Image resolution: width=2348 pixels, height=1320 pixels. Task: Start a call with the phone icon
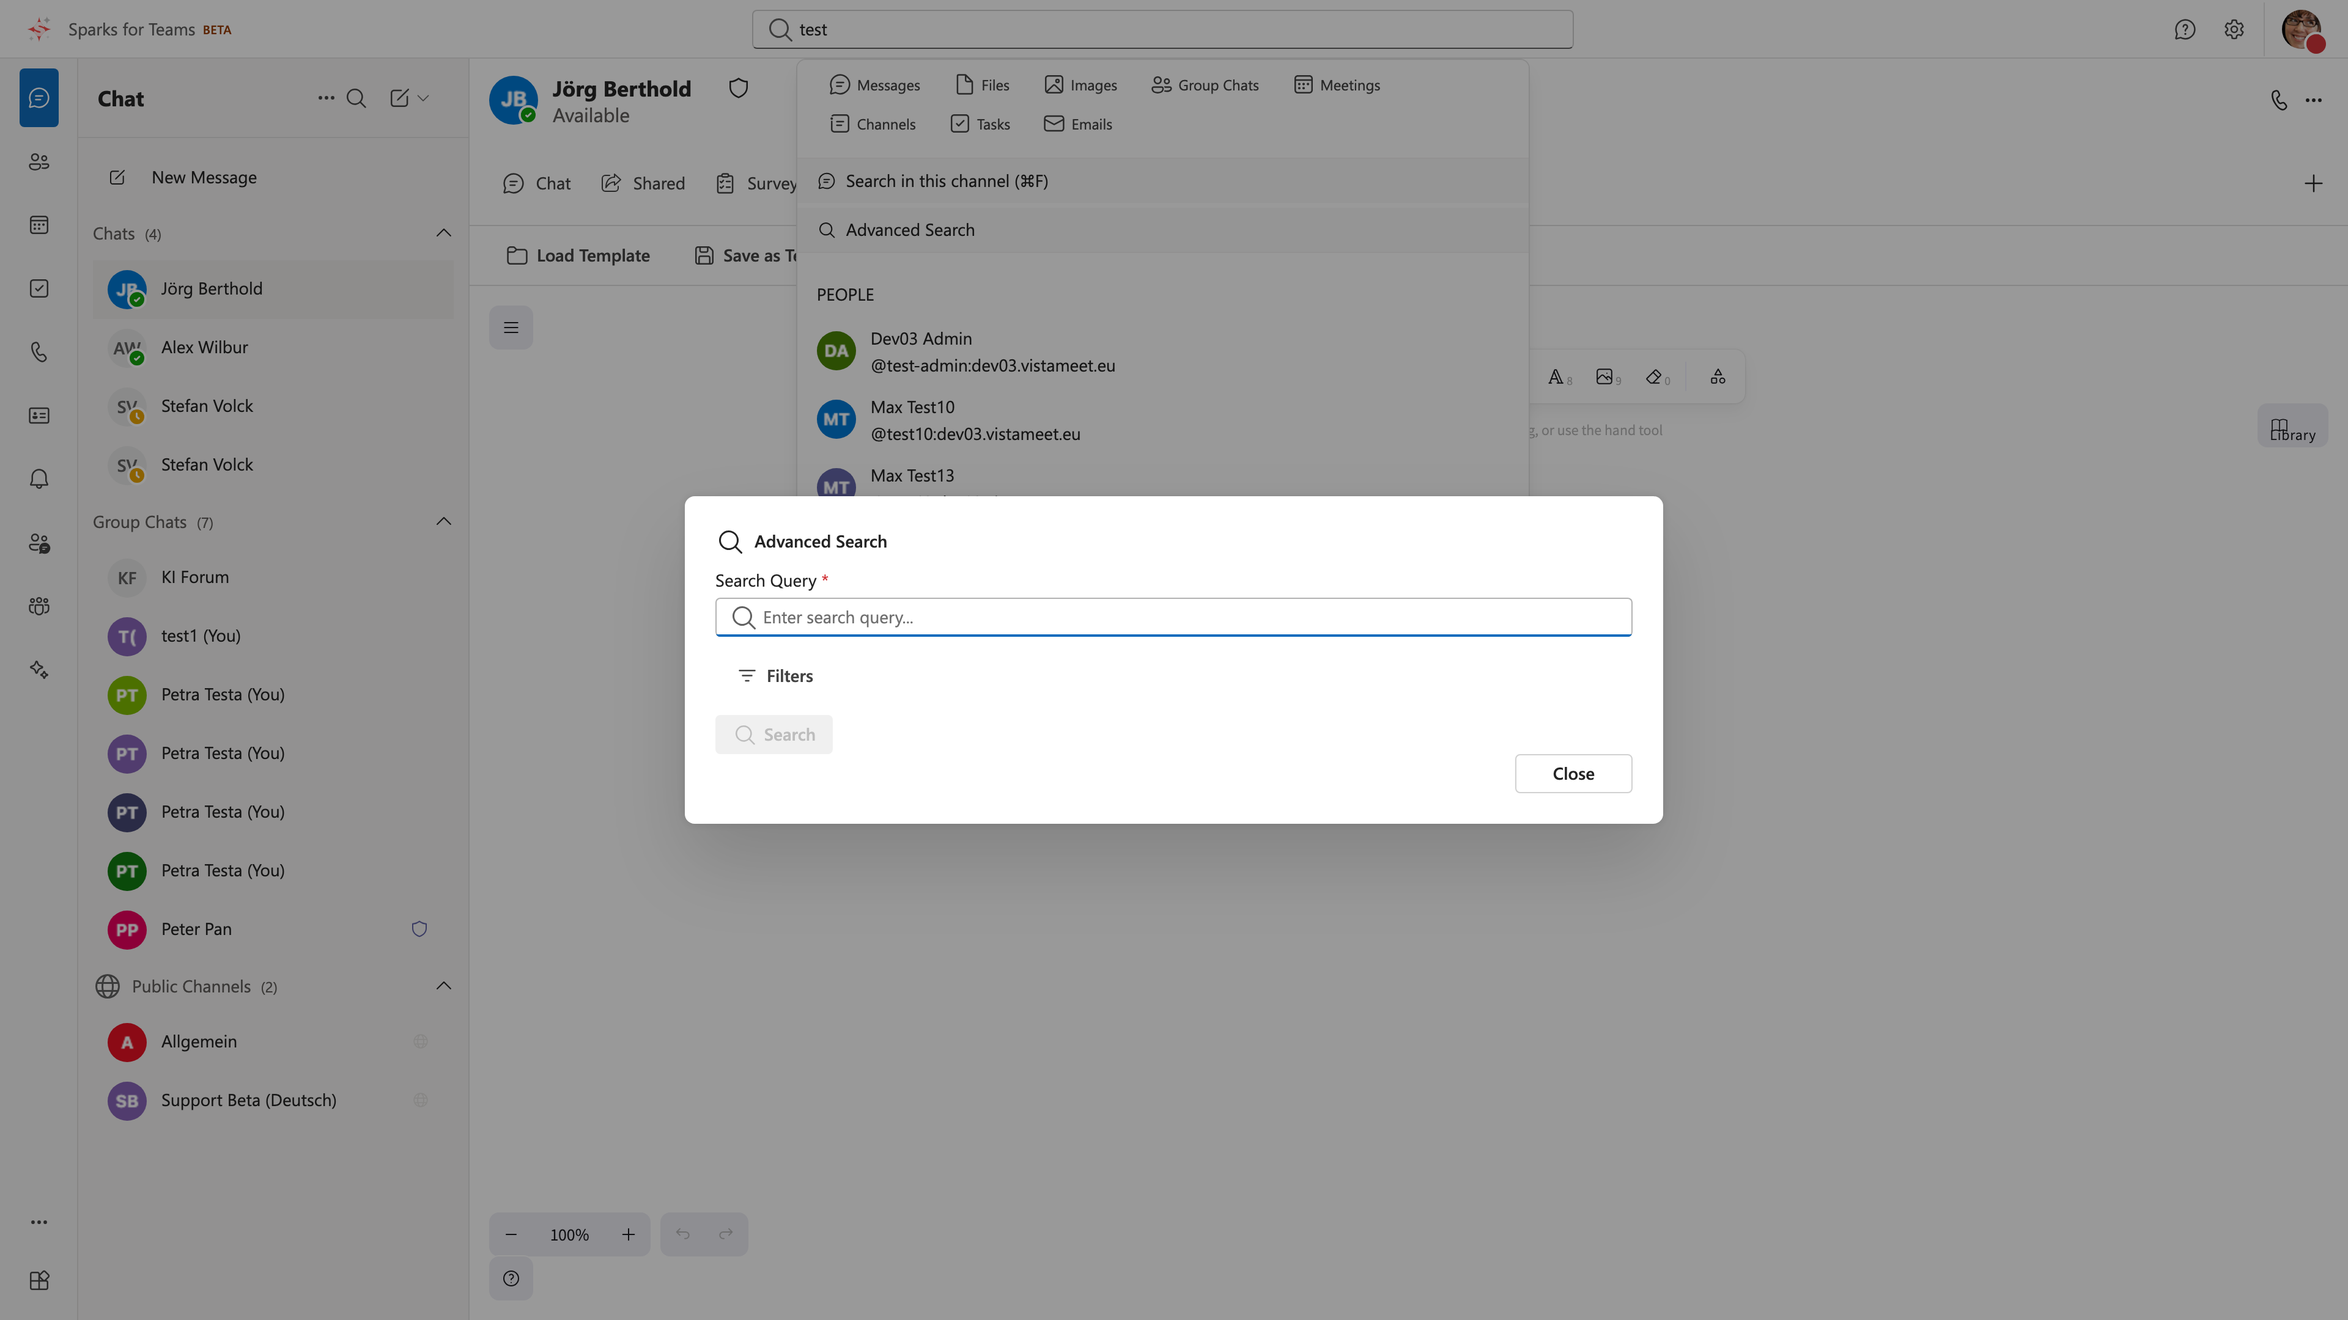pyautogui.click(x=2279, y=100)
